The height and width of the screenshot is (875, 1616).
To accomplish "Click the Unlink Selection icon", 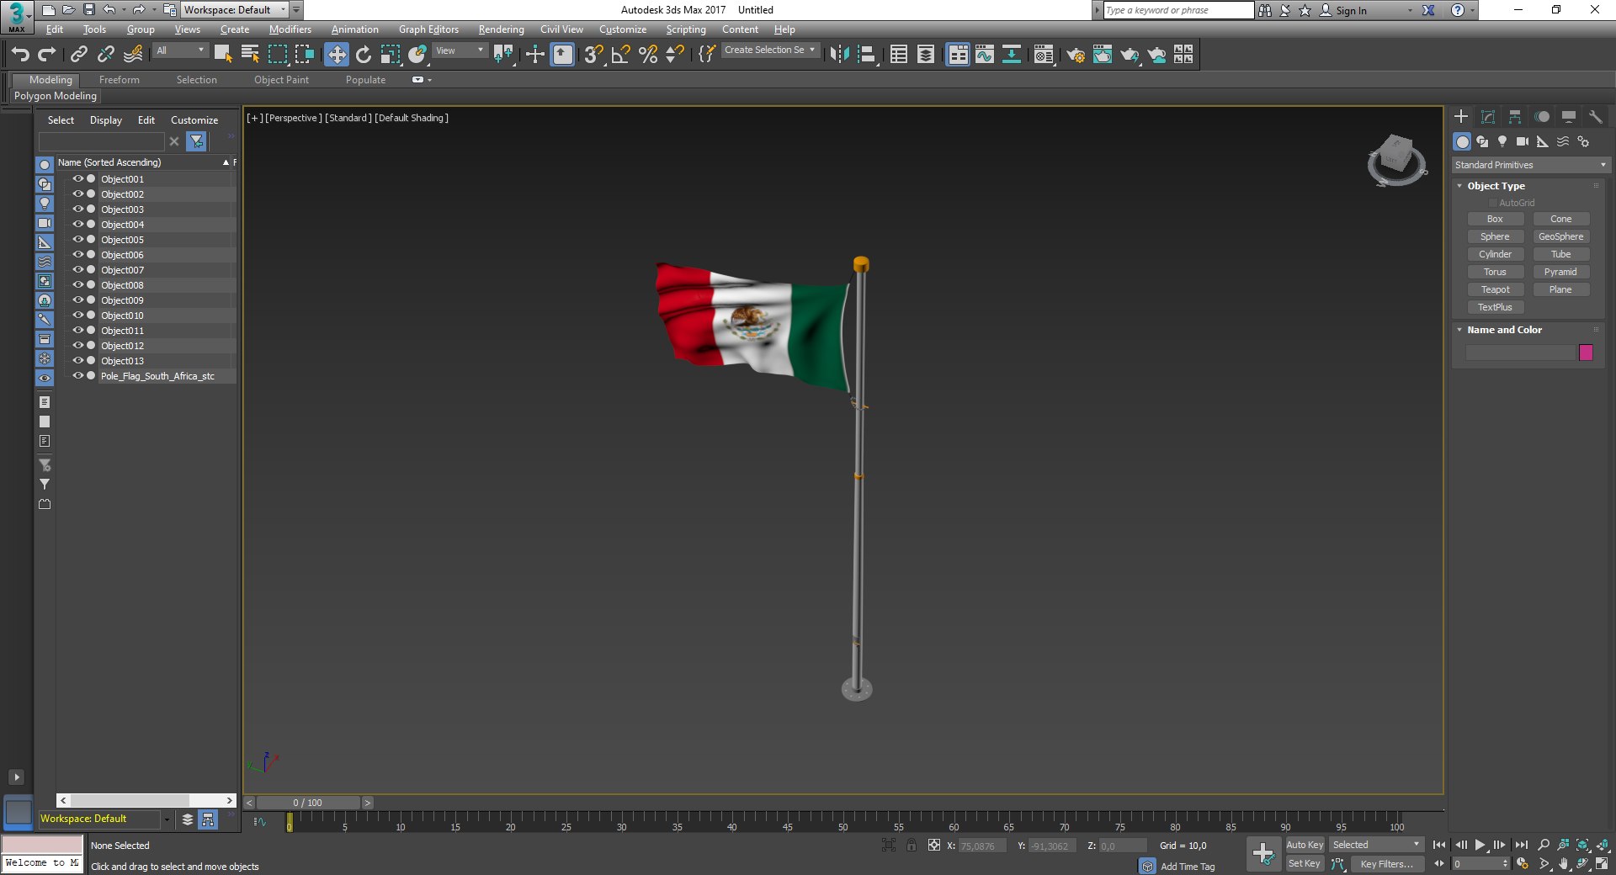I will [x=105, y=55].
